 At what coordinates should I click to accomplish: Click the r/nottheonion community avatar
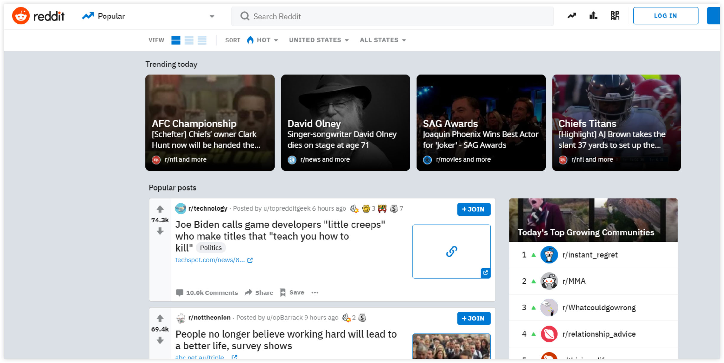pyautogui.click(x=180, y=318)
